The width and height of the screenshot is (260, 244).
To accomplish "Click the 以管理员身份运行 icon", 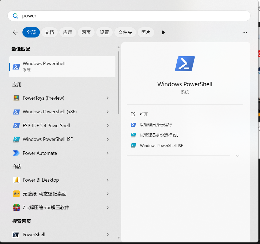I will point(133,125).
